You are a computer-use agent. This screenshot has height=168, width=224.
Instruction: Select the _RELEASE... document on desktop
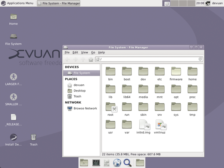13,120
